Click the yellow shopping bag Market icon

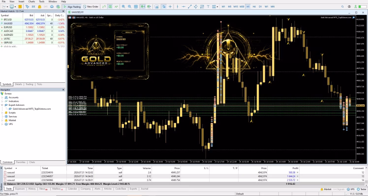39,6
